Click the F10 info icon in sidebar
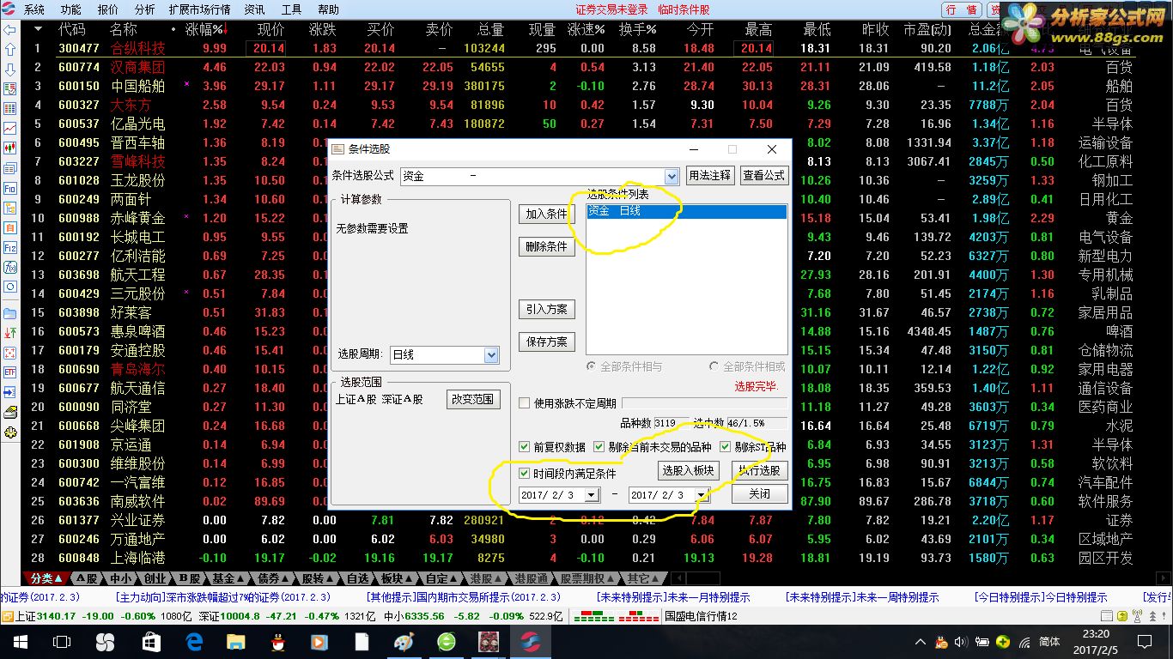 click(10, 189)
